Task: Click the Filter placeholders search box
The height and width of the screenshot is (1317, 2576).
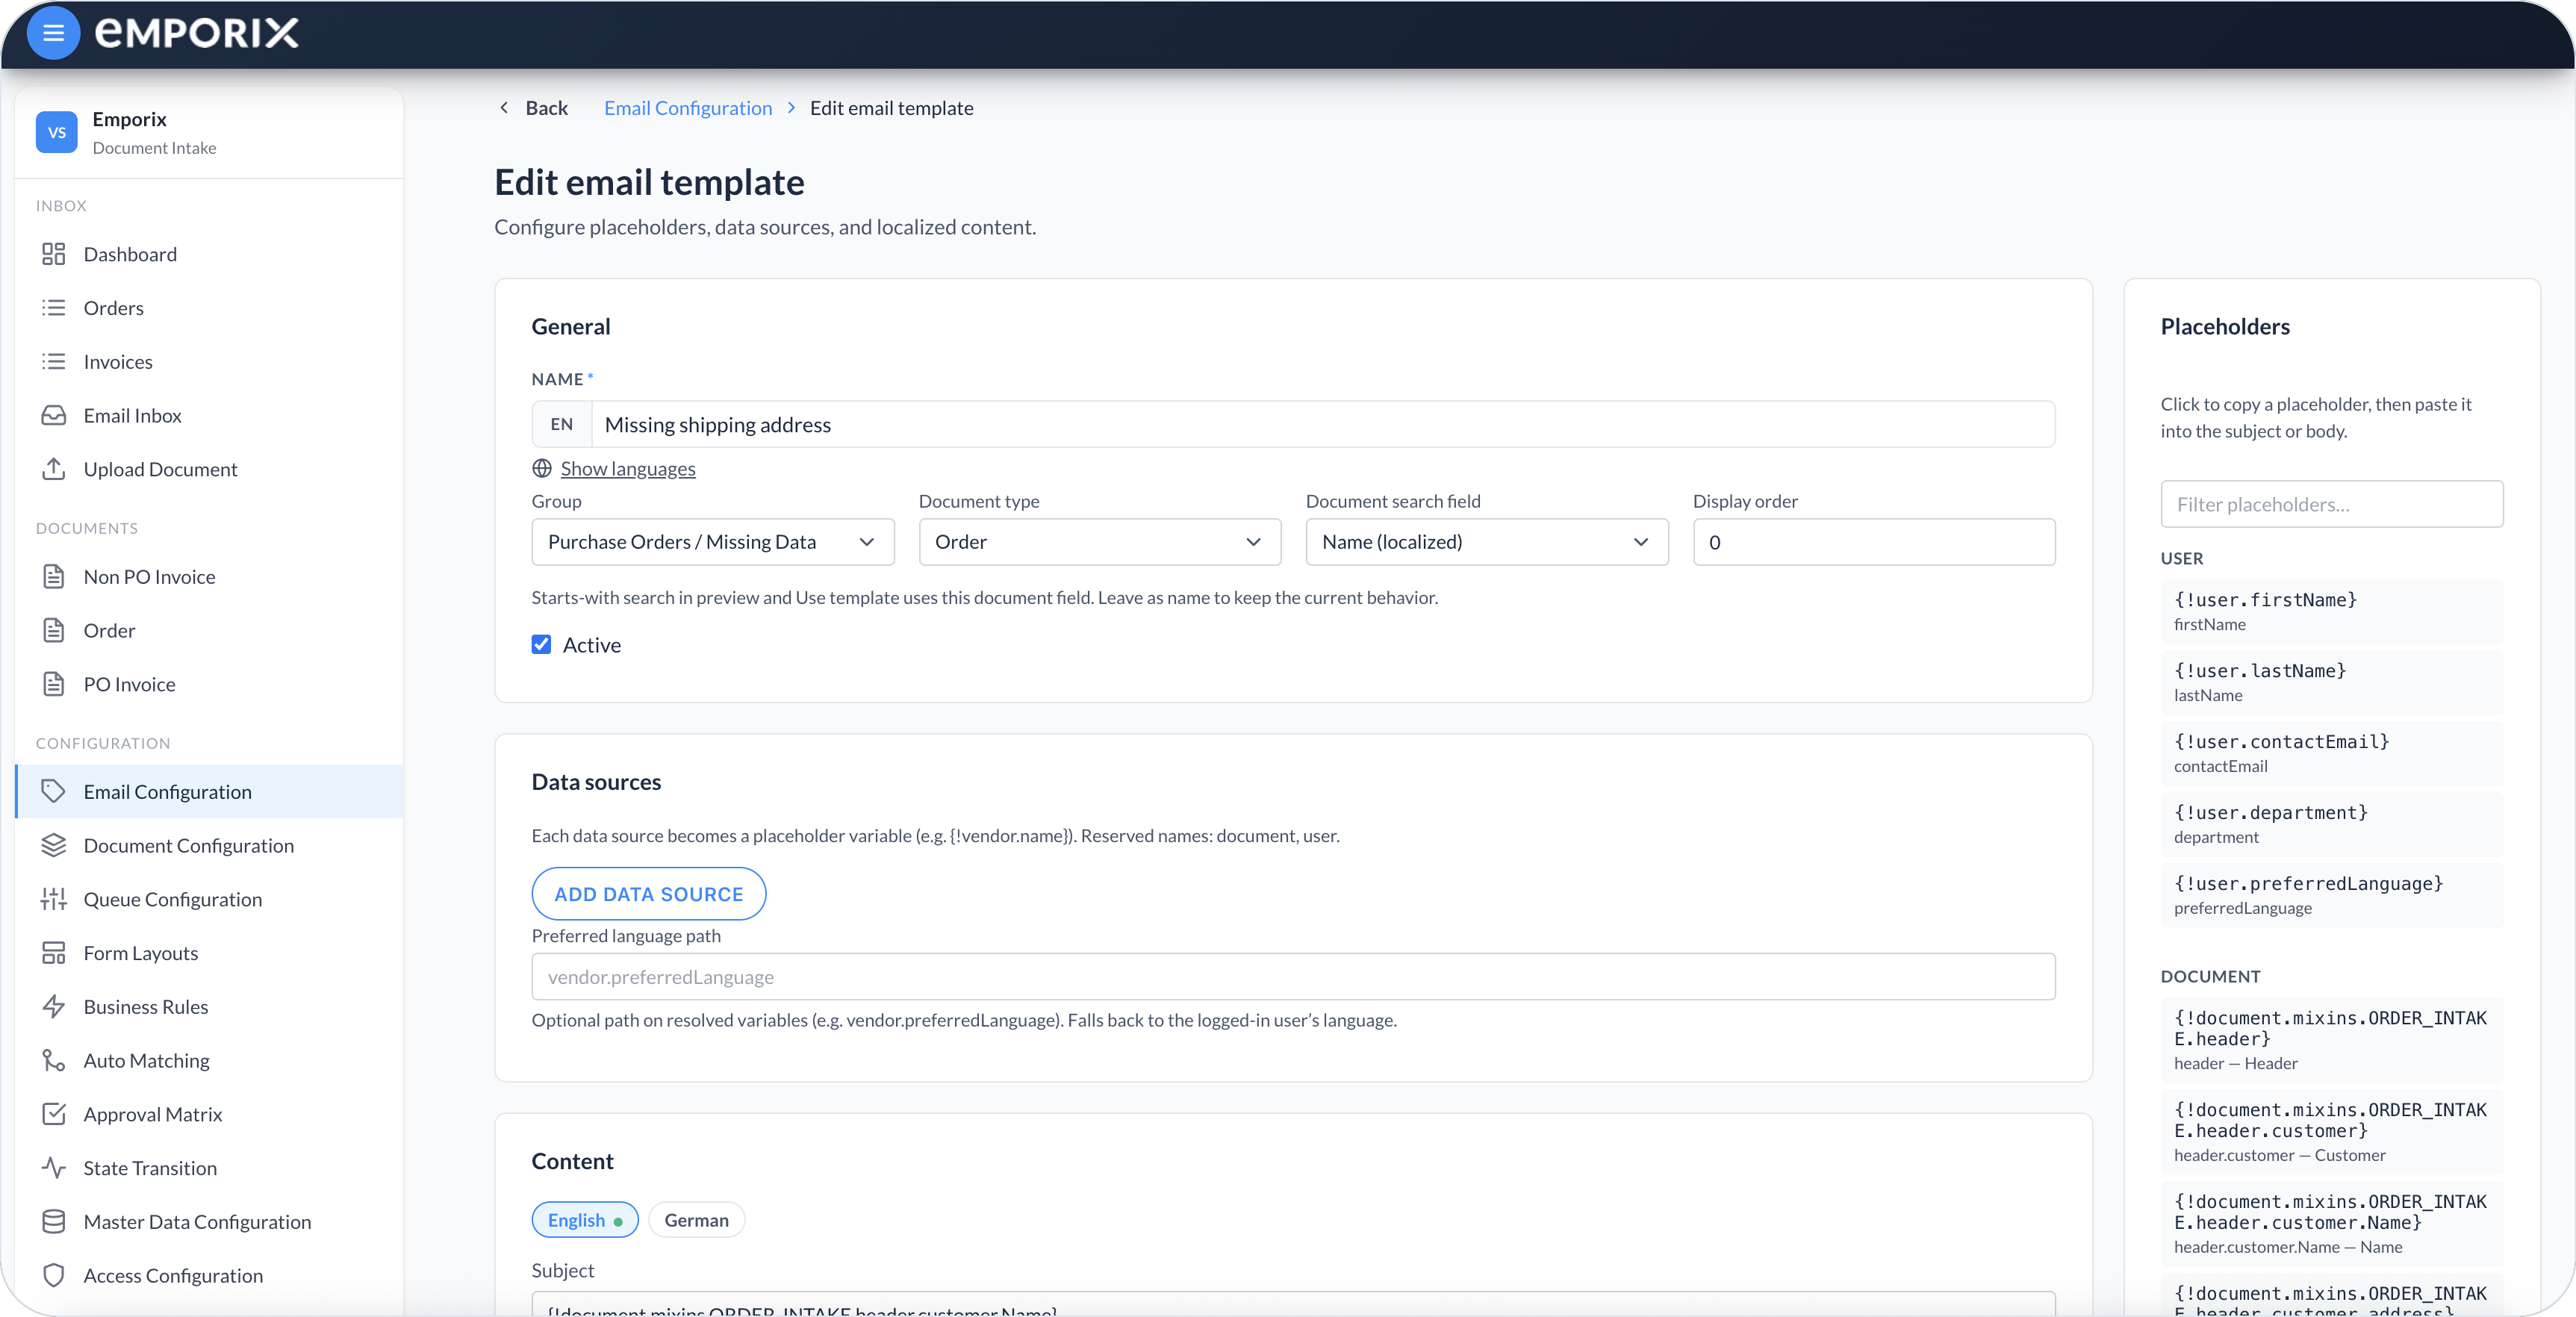Action: tap(2332, 504)
